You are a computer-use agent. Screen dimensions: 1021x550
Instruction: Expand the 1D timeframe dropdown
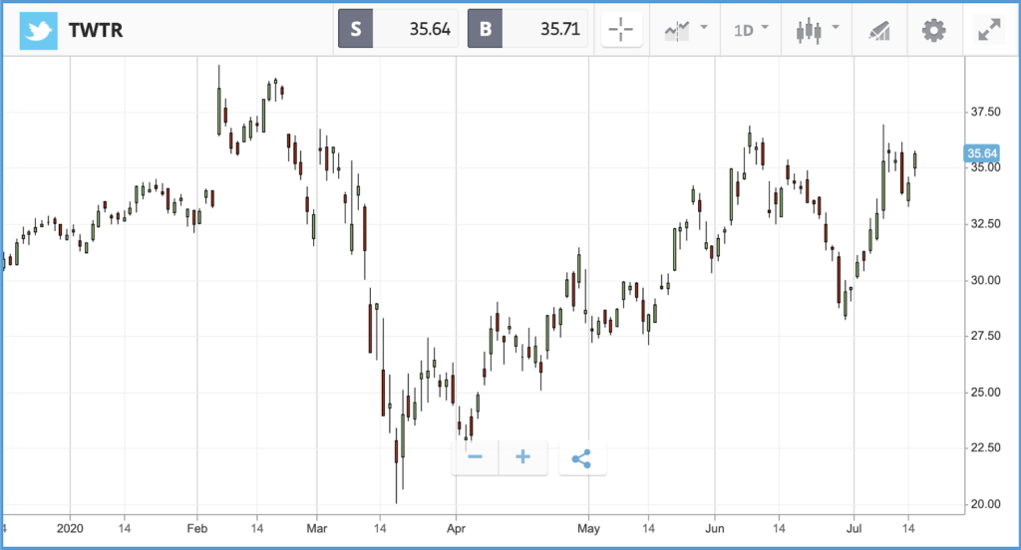751,30
